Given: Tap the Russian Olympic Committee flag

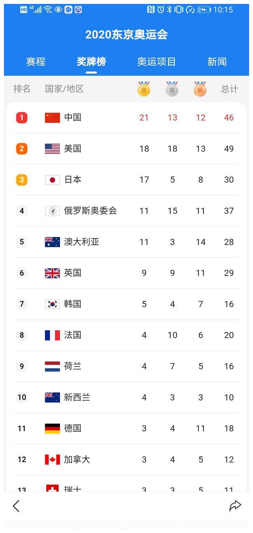Looking at the screenshot, I should point(52,211).
